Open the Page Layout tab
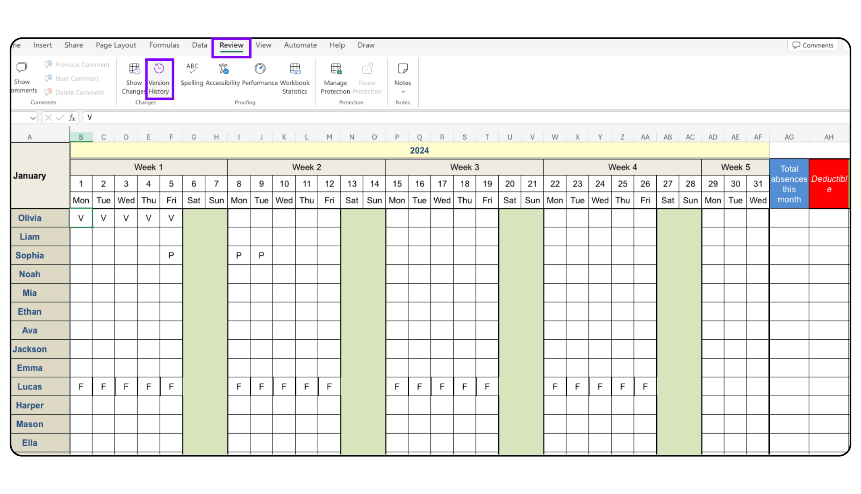This screenshot has height=494, width=861. click(116, 45)
